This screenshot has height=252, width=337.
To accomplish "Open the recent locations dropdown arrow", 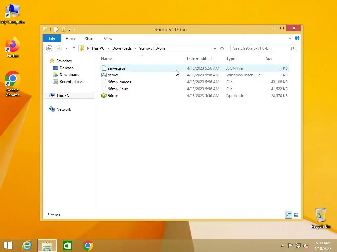I will 66,48.
